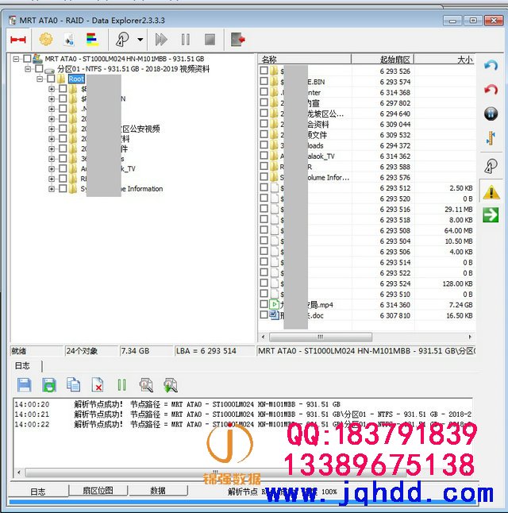Click the search tool icon in toolbar
Image resolution: width=508 pixels, height=513 pixels.
coord(122,40)
